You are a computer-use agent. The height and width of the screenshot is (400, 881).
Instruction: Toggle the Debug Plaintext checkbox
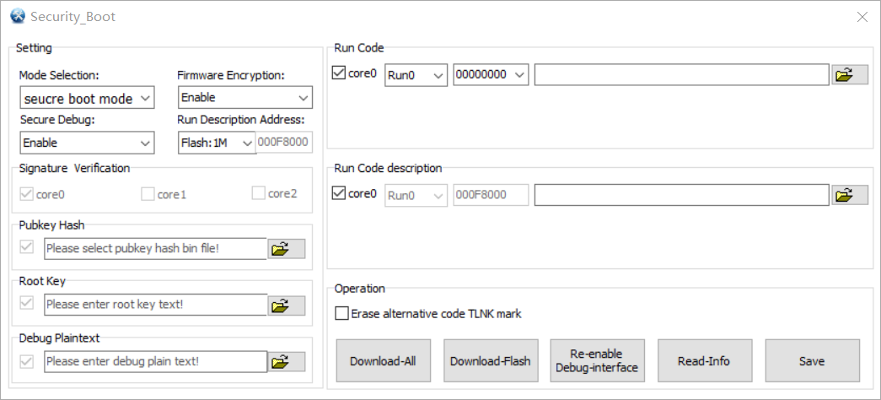26,360
